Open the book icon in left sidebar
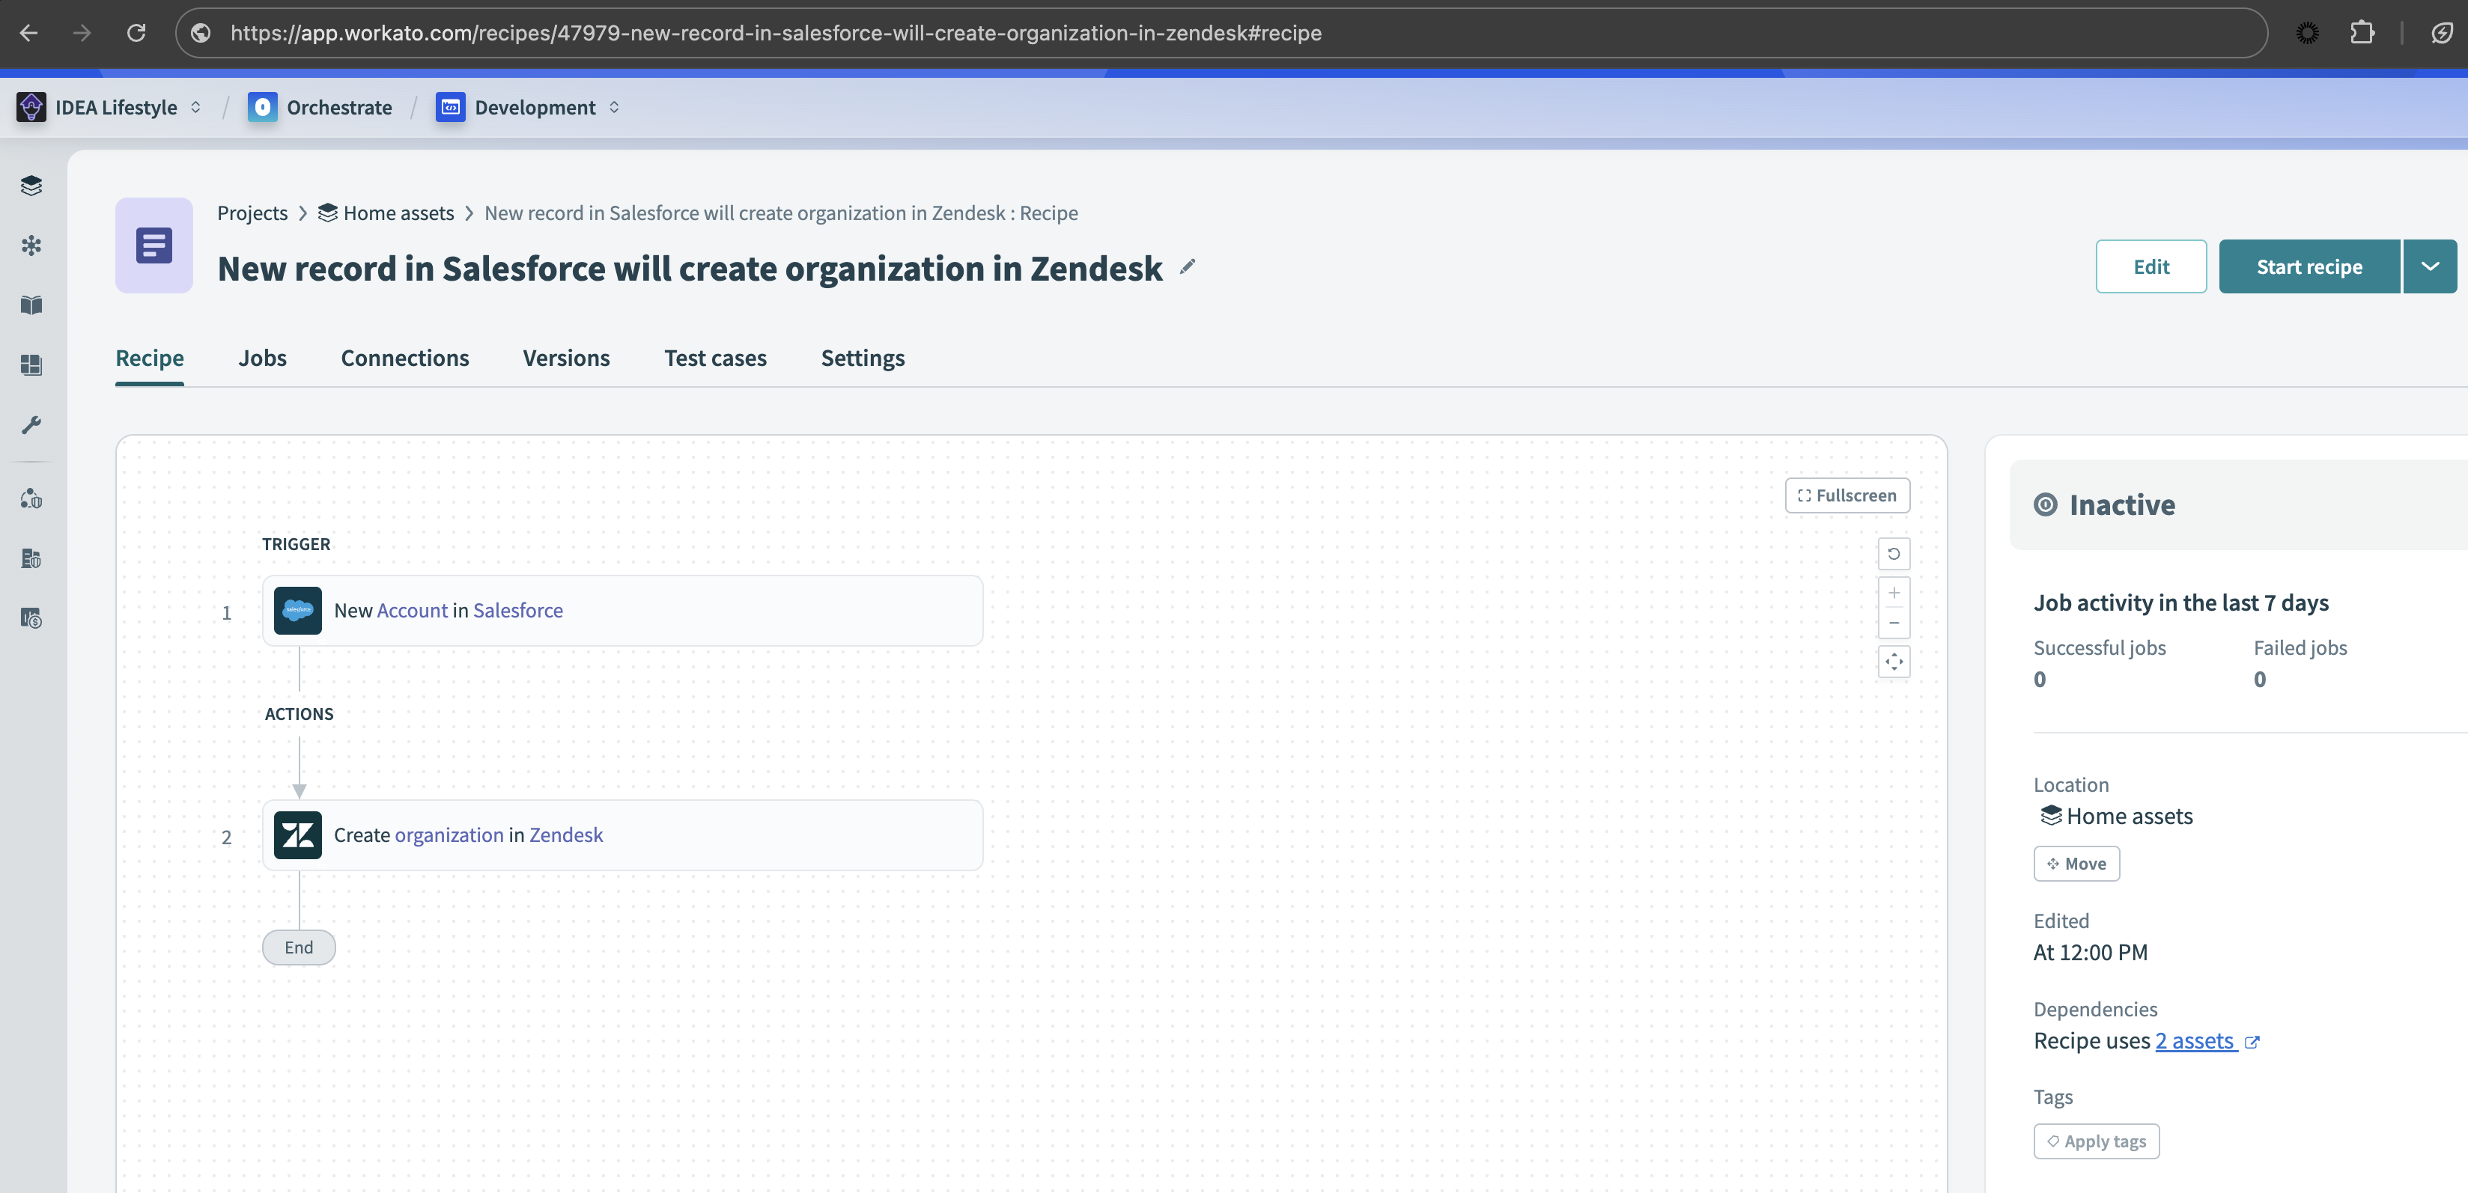 click(31, 305)
